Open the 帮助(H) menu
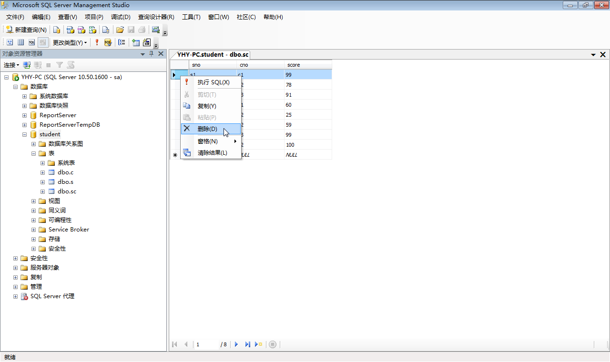 273,17
